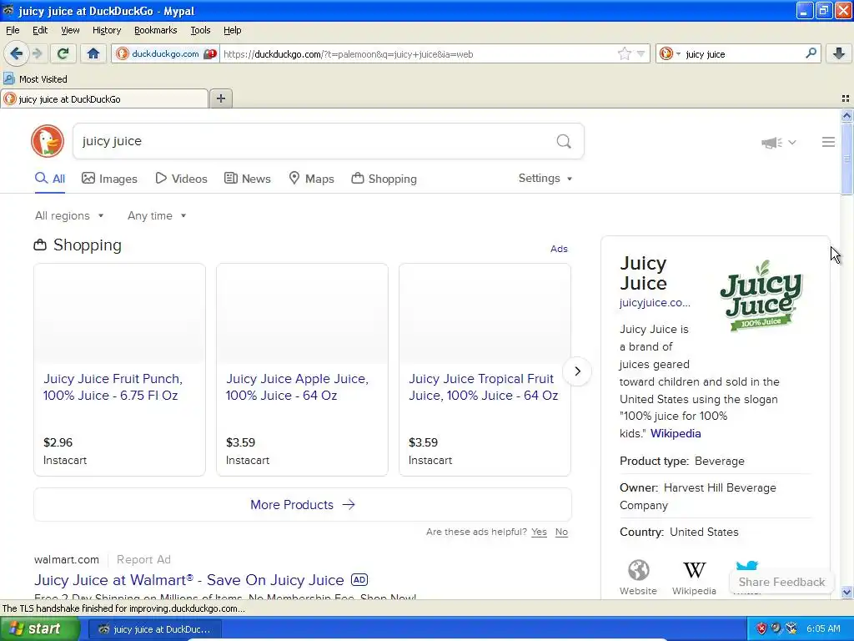Click the Share Feedback button
Screen dimensions: 854x641
(781, 582)
